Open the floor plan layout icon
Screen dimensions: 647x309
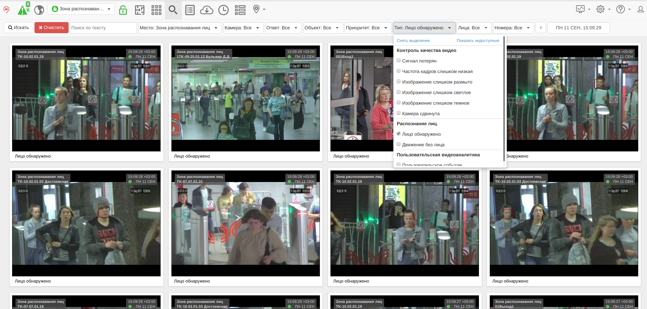click(x=140, y=10)
